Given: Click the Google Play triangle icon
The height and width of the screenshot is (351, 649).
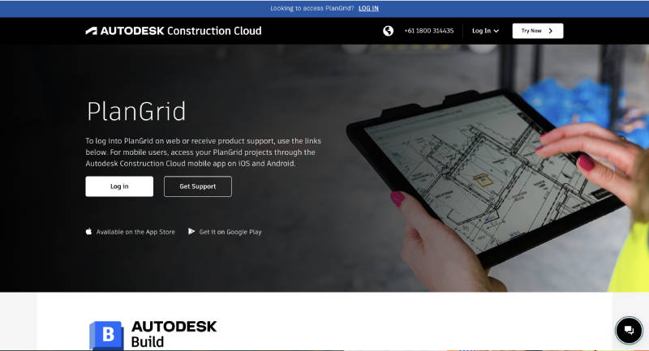Looking at the screenshot, I should pyautogui.click(x=191, y=232).
